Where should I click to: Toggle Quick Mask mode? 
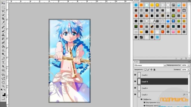point(3,99)
